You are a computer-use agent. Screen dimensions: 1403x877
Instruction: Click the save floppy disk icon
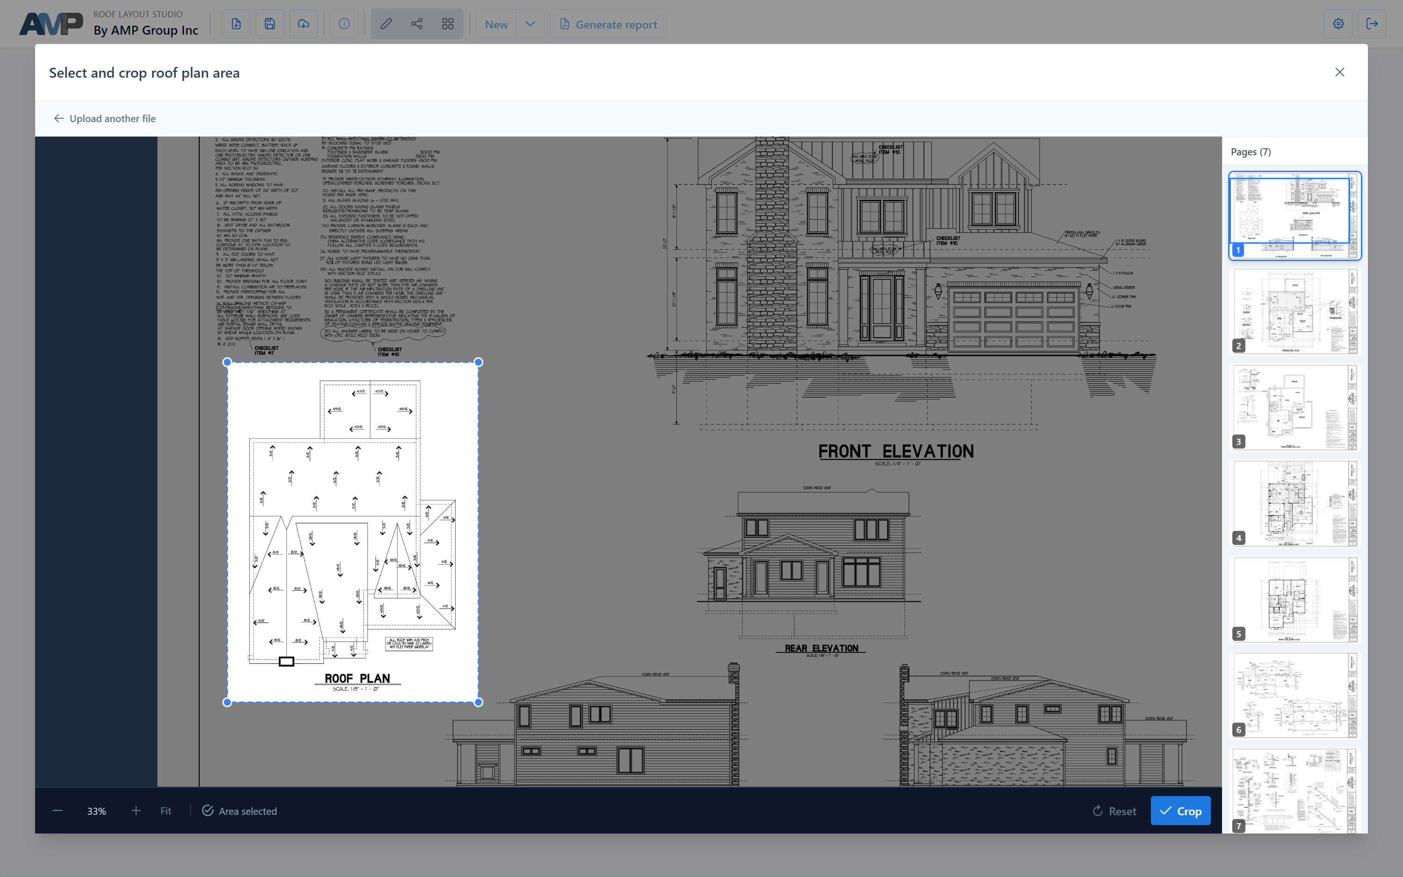pyautogui.click(x=269, y=24)
